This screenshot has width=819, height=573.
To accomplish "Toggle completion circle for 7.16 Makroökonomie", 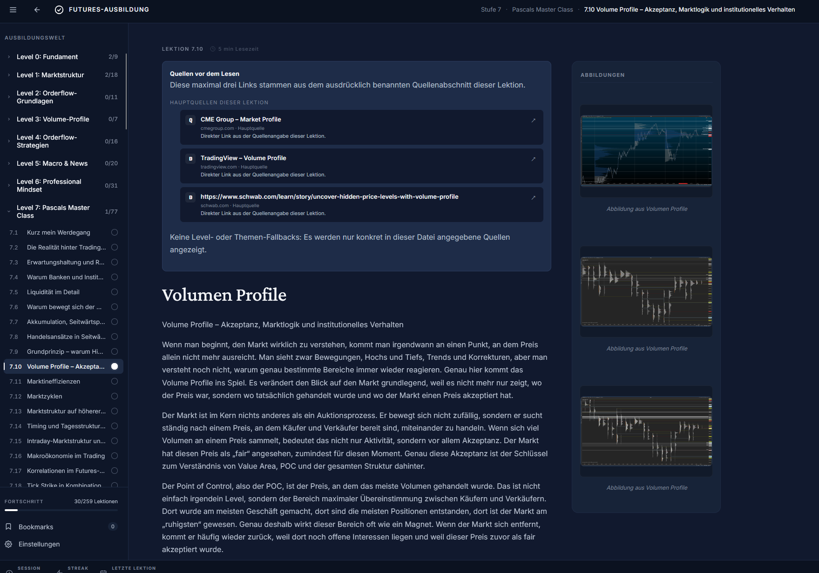I will pos(115,456).
